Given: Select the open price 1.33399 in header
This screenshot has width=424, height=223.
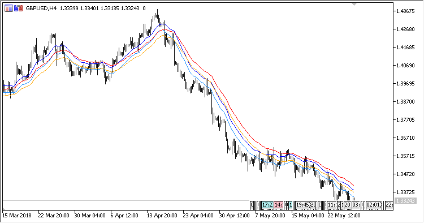Looking at the screenshot, I should pyautogui.click(x=69, y=8).
